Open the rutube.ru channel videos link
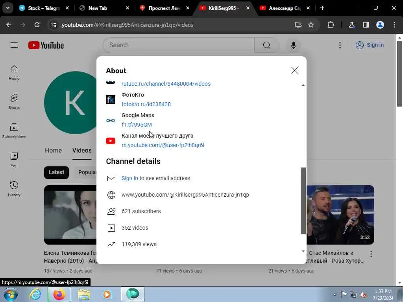Screen dimensions: 403x302 click(x=166, y=84)
